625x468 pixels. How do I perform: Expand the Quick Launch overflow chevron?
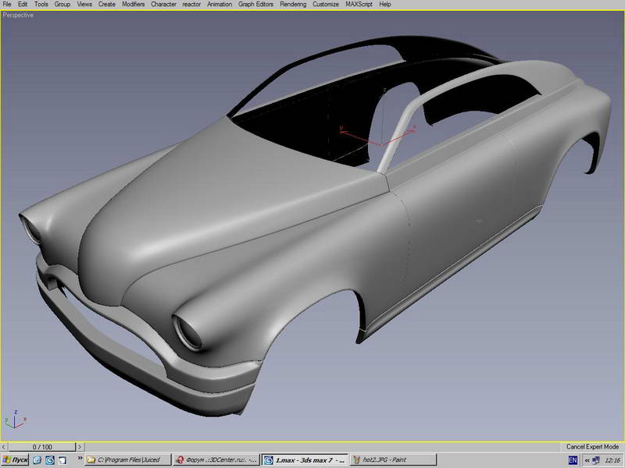coord(80,459)
